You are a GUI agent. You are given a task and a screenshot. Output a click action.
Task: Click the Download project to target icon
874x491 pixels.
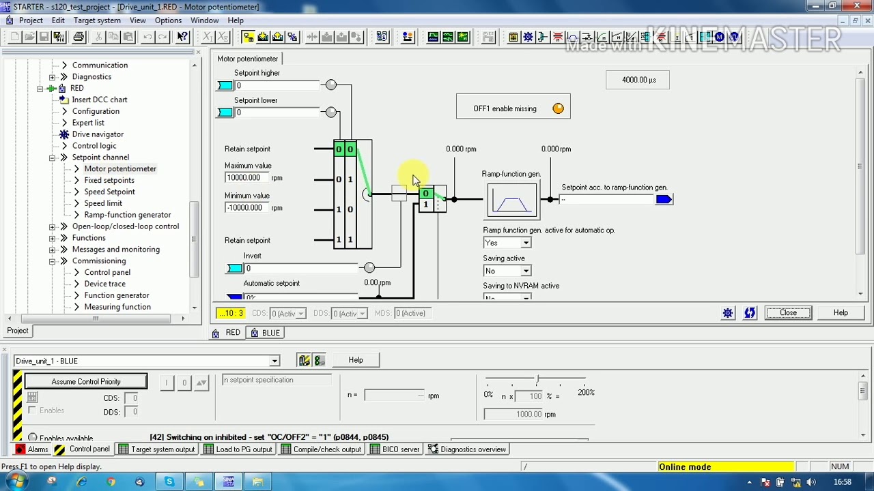(x=263, y=37)
